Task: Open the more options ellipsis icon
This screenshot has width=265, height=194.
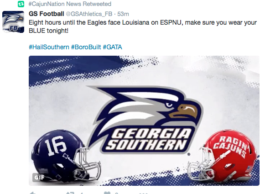Action: [x=143, y=193]
